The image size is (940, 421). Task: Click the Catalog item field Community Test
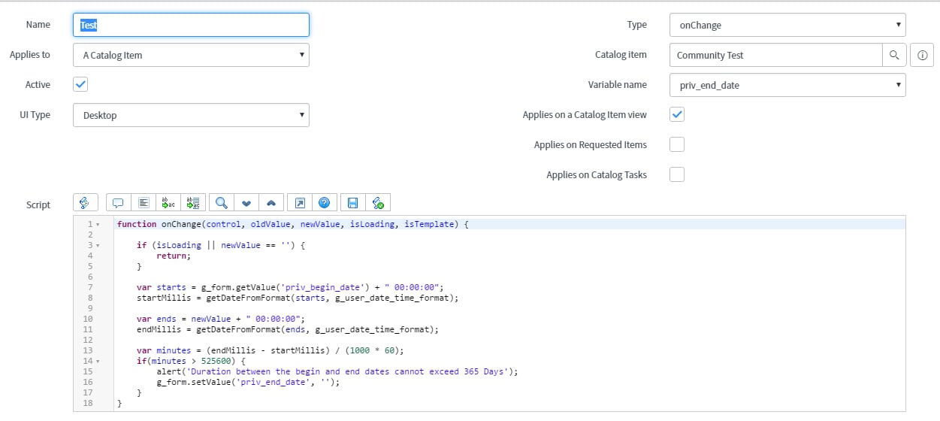pyautogui.click(x=775, y=55)
